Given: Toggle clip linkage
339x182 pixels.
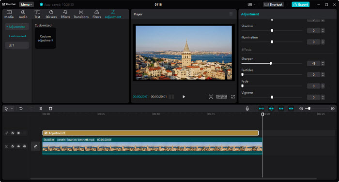Looking at the screenshot, I should tap(281, 109).
